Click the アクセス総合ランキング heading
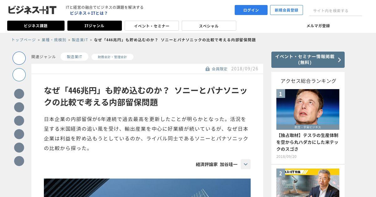 point(308,81)
